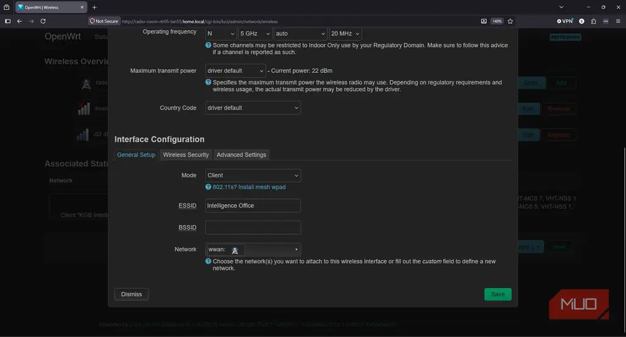
Task: Open the Mode dropdown showing Client
Action: [x=252, y=176]
